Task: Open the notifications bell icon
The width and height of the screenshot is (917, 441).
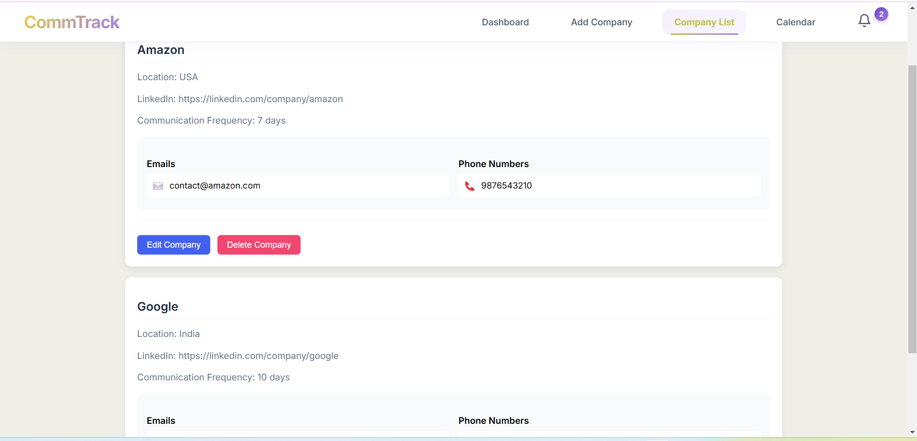Action: tap(864, 21)
